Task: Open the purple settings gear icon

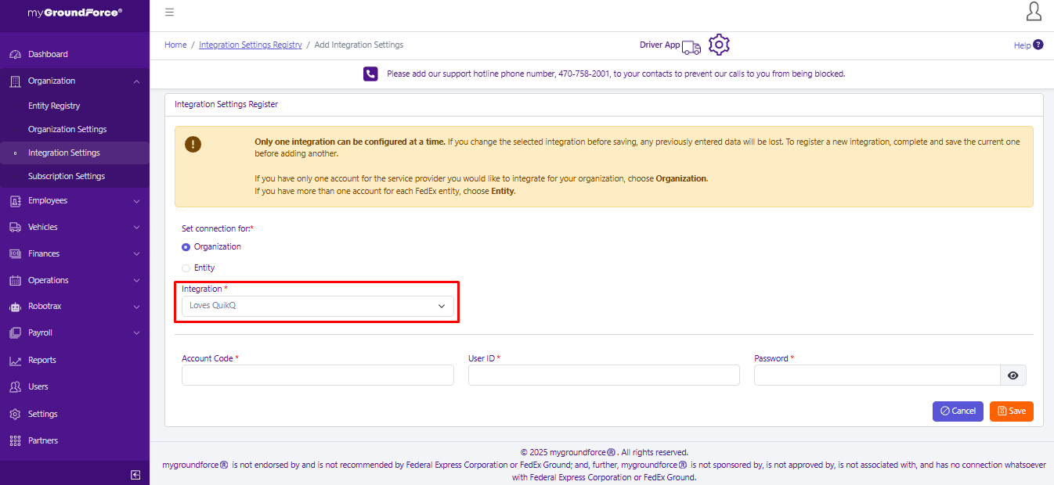Action: (719, 45)
